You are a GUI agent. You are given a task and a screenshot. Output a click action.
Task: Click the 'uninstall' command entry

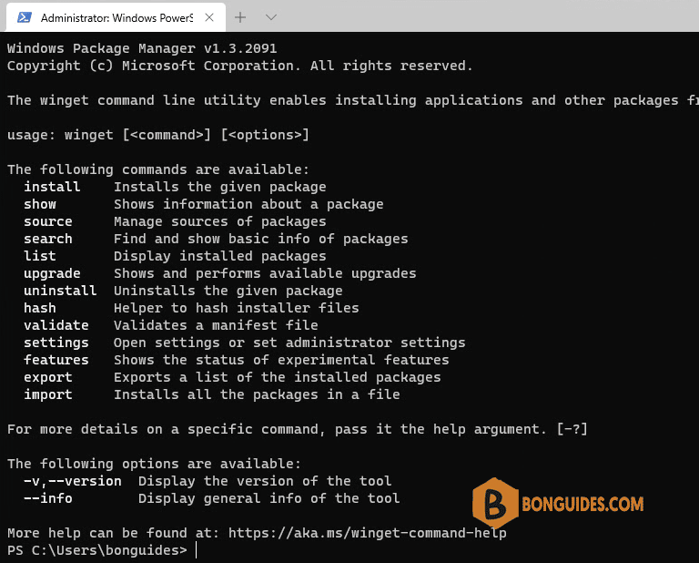tap(60, 291)
